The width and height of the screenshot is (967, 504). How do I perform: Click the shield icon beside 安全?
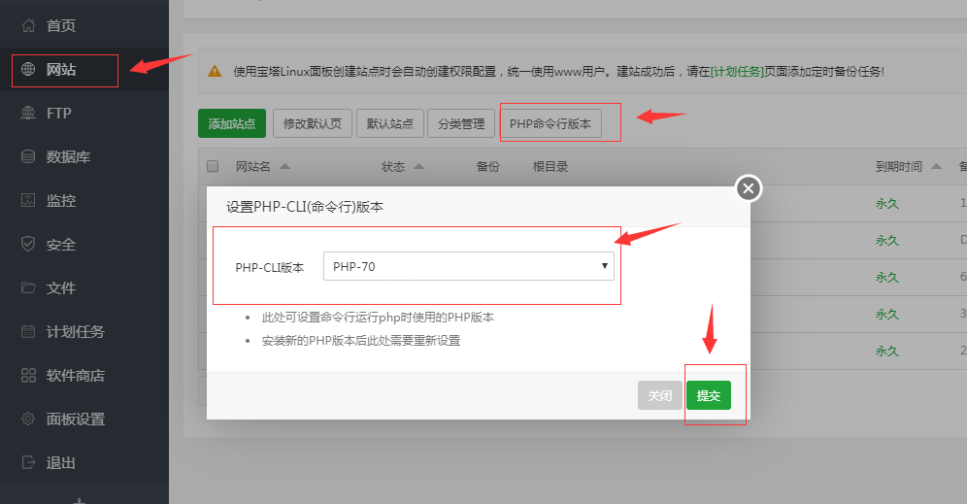click(x=28, y=244)
